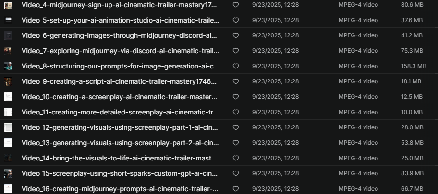Click the 28.0 MB size cell

coord(412,127)
